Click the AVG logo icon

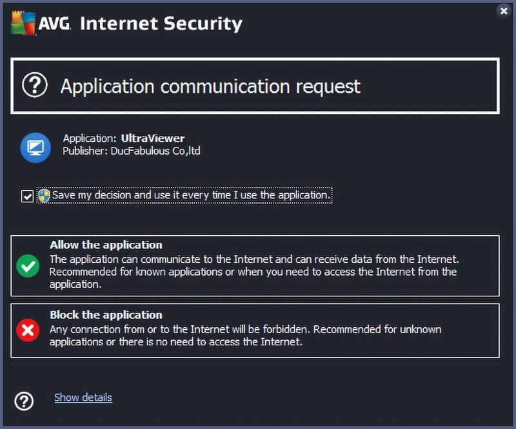[x=23, y=23]
